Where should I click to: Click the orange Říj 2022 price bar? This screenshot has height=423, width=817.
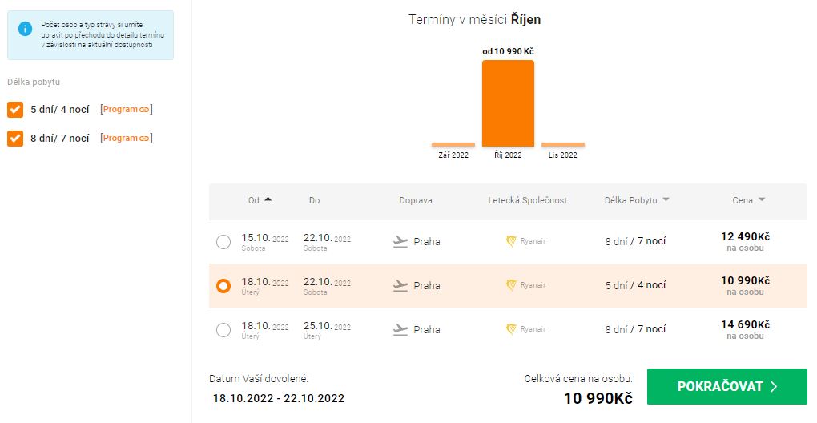coord(508,103)
